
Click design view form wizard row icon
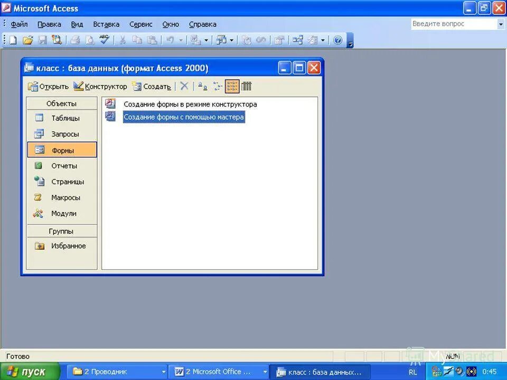tap(110, 104)
